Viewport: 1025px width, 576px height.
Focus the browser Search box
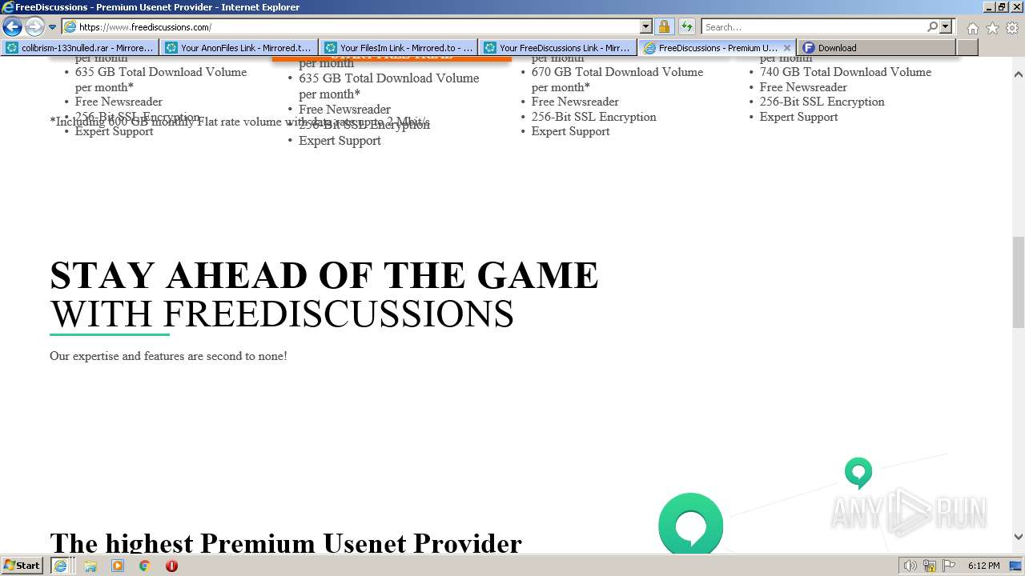click(x=813, y=26)
